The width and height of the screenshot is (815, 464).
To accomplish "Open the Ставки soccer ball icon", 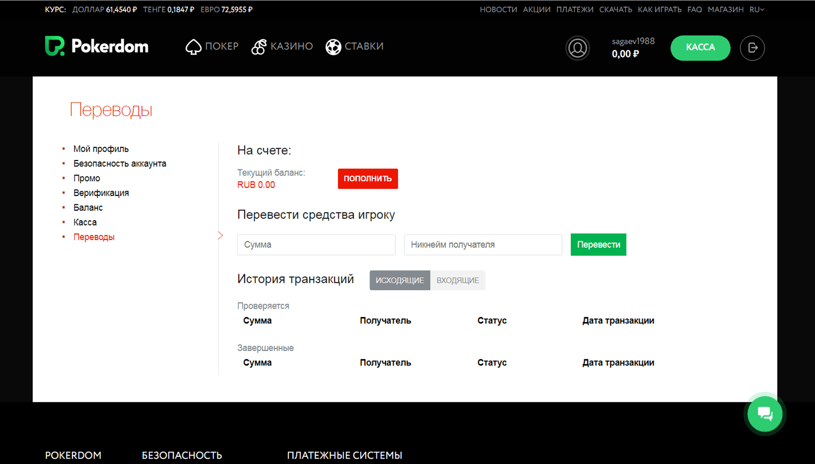I will (333, 47).
